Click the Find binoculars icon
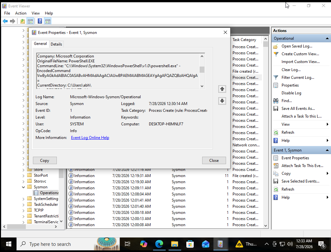 [x=276, y=101]
